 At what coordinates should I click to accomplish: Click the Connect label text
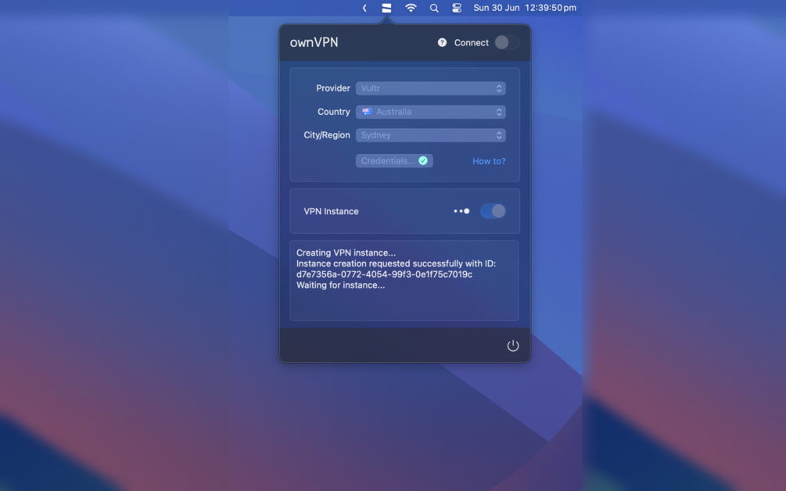(471, 42)
